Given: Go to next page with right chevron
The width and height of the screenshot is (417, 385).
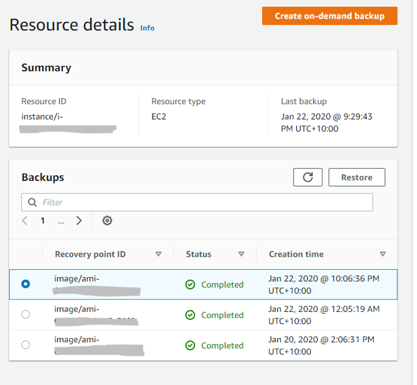Looking at the screenshot, I should 79,221.
